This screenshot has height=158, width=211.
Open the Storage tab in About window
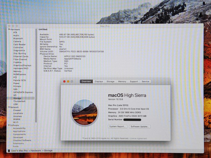(x=111, y=81)
